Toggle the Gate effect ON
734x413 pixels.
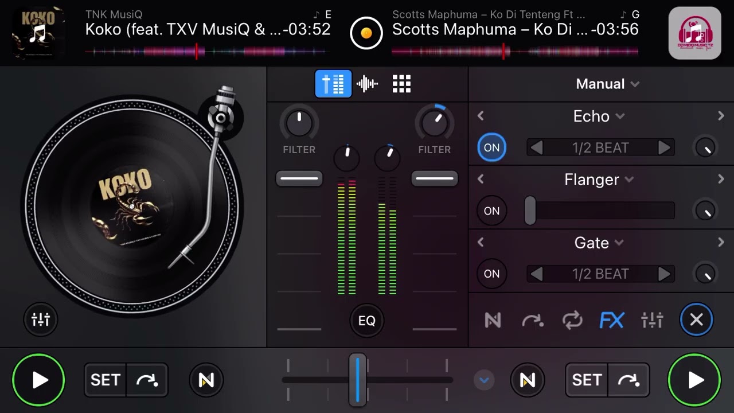click(x=491, y=274)
